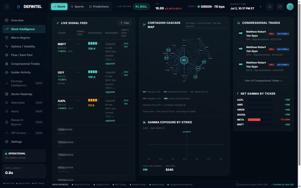Click the Gamma Exposure bar chart icon
This screenshot has width=301, height=188.
click(x=144, y=122)
